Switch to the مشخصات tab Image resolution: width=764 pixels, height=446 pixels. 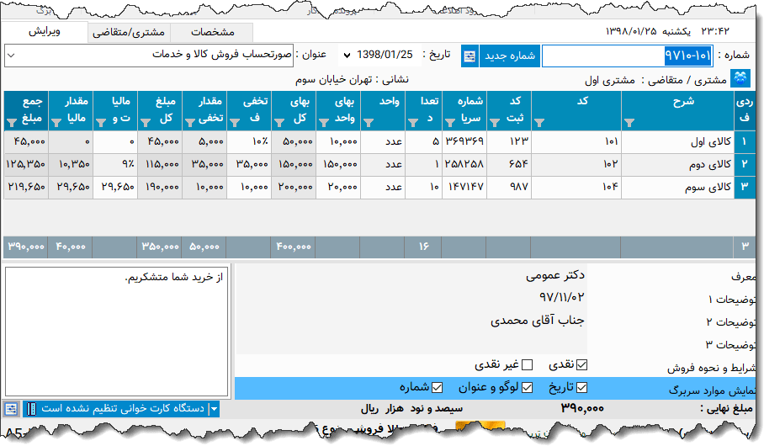click(212, 32)
